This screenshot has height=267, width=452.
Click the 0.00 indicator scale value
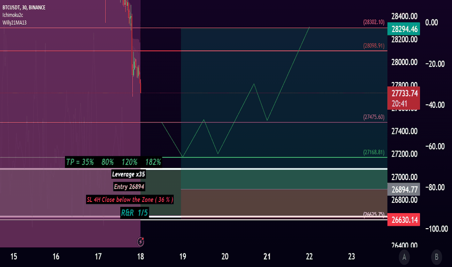(432, 22)
